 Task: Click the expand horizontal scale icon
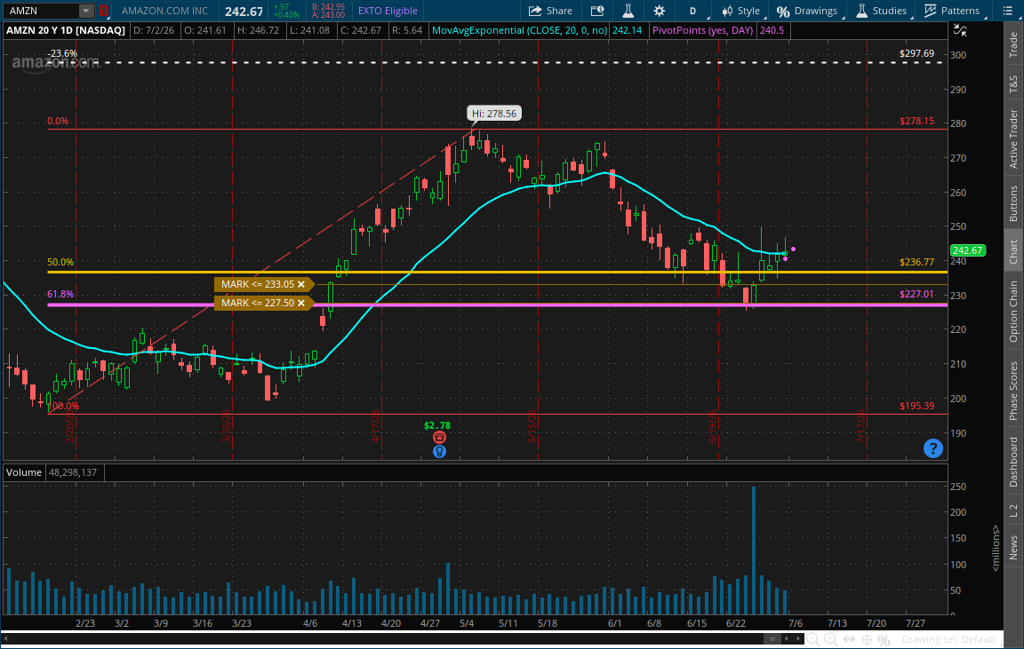pyautogui.click(x=849, y=639)
